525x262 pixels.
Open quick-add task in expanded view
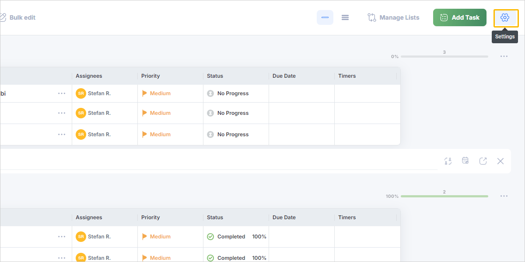(x=483, y=161)
